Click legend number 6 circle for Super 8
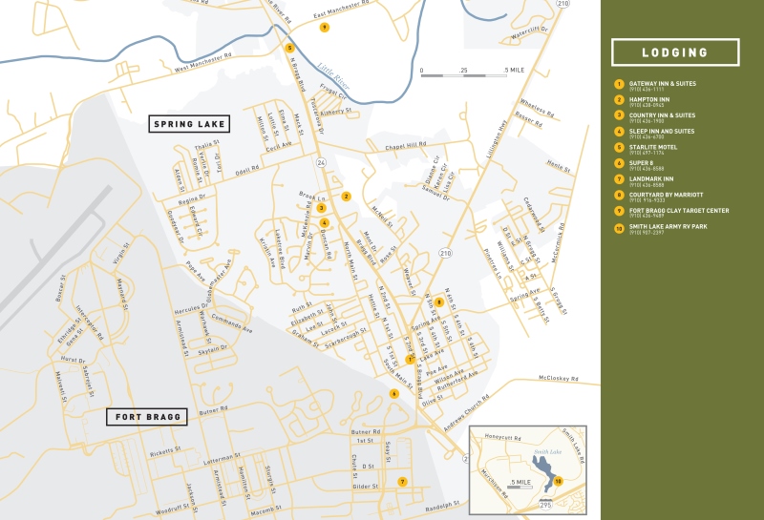This screenshot has height=520, width=764. (619, 163)
